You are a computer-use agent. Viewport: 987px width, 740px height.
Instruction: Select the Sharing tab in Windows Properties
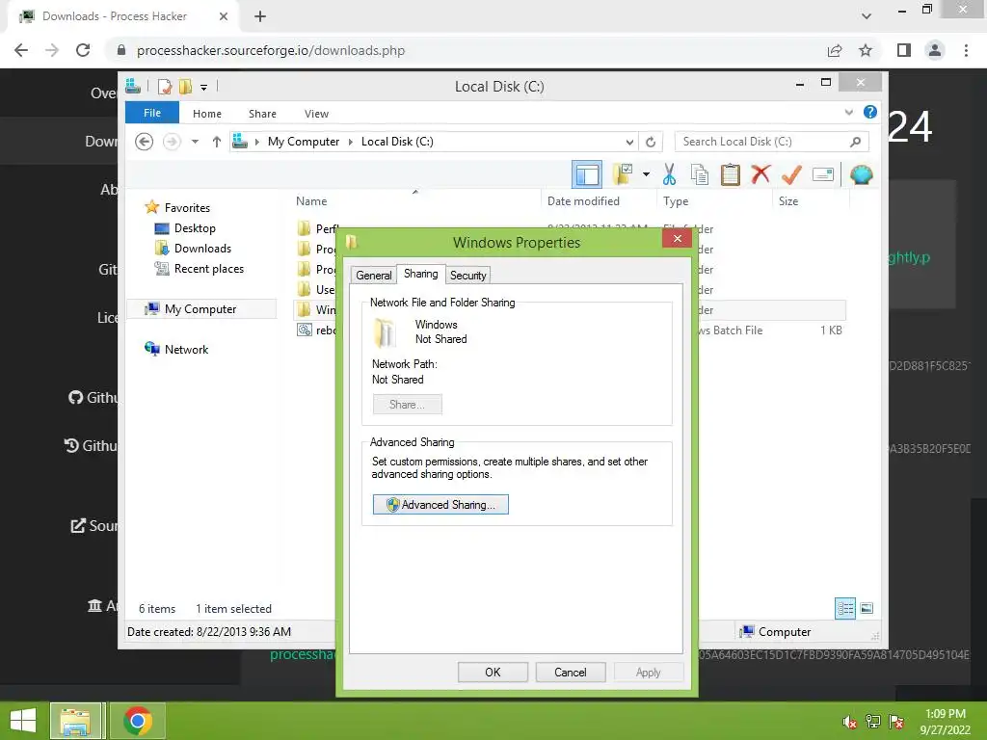(421, 274)
